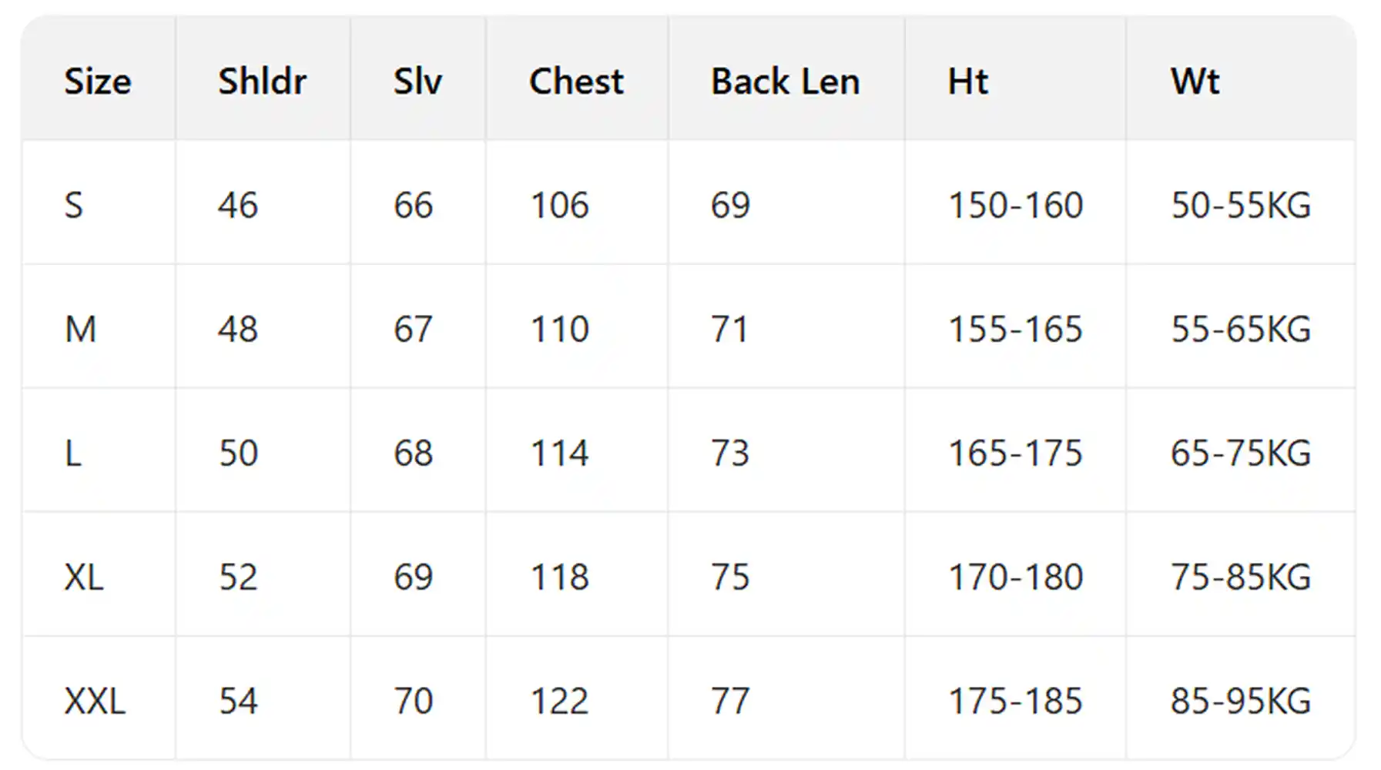Select the Back Len header cell

(x=785, y=82)
